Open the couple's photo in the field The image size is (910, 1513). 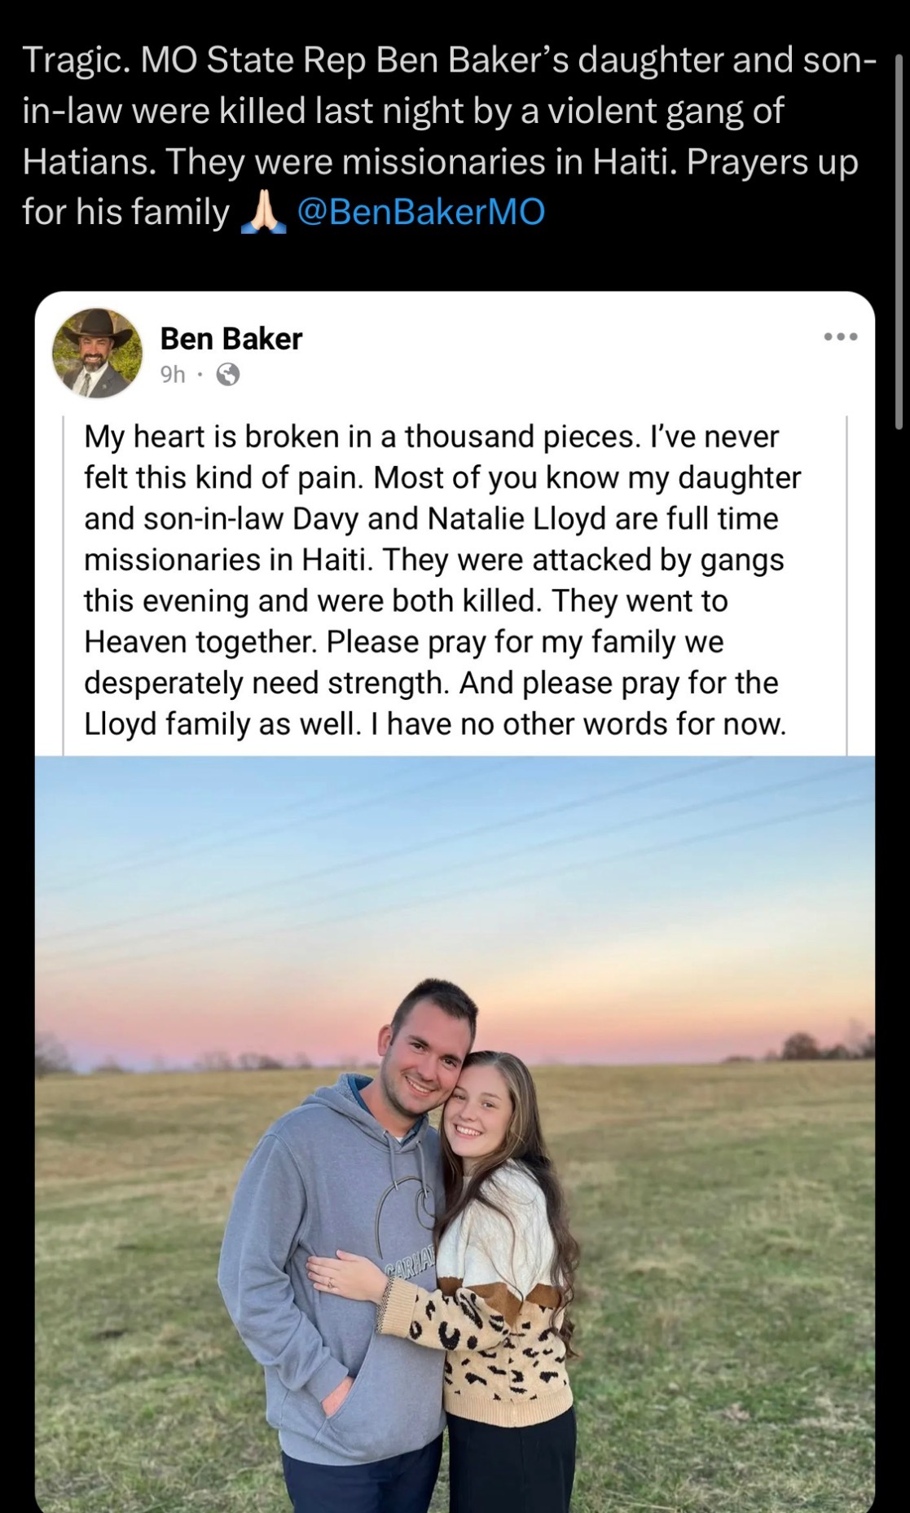(455, 1133)
